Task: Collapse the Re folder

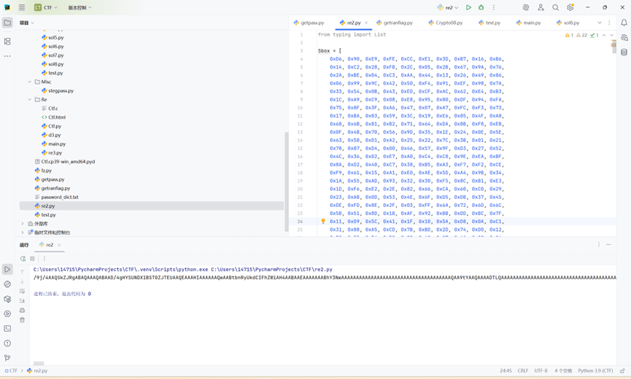Action: pyautogui.click(x=29, y=100)
